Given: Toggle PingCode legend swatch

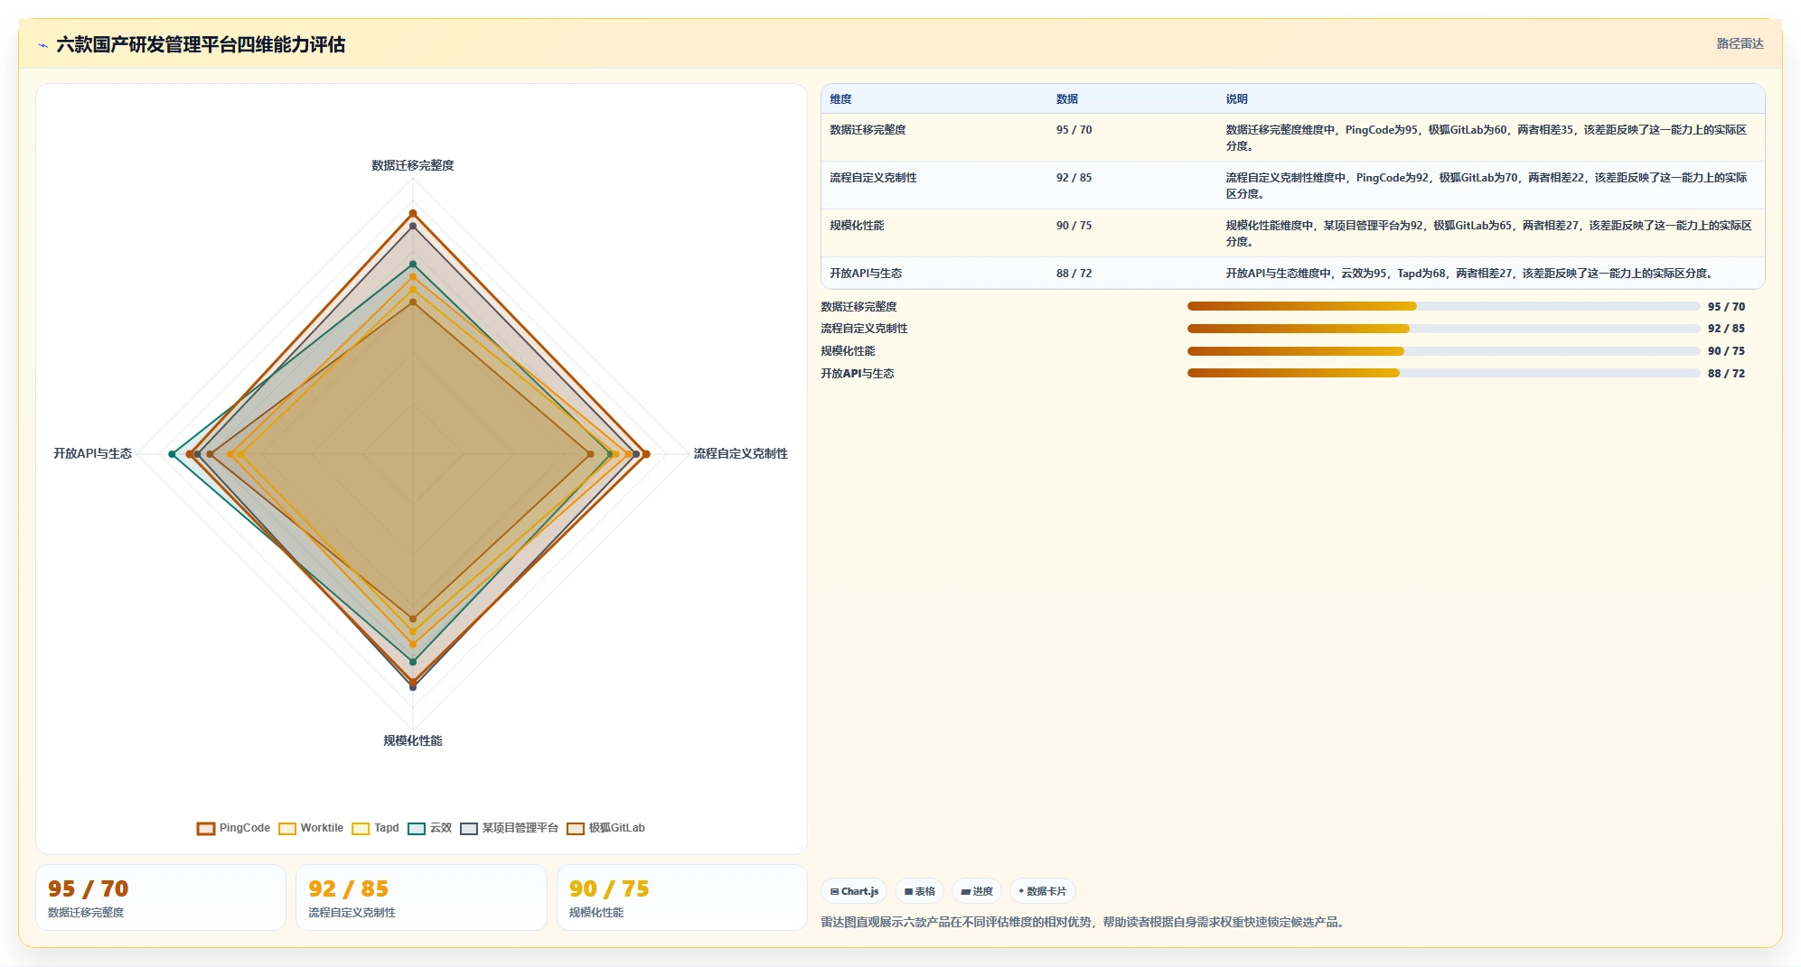Looking at the screenshot, I should point(206,828).
